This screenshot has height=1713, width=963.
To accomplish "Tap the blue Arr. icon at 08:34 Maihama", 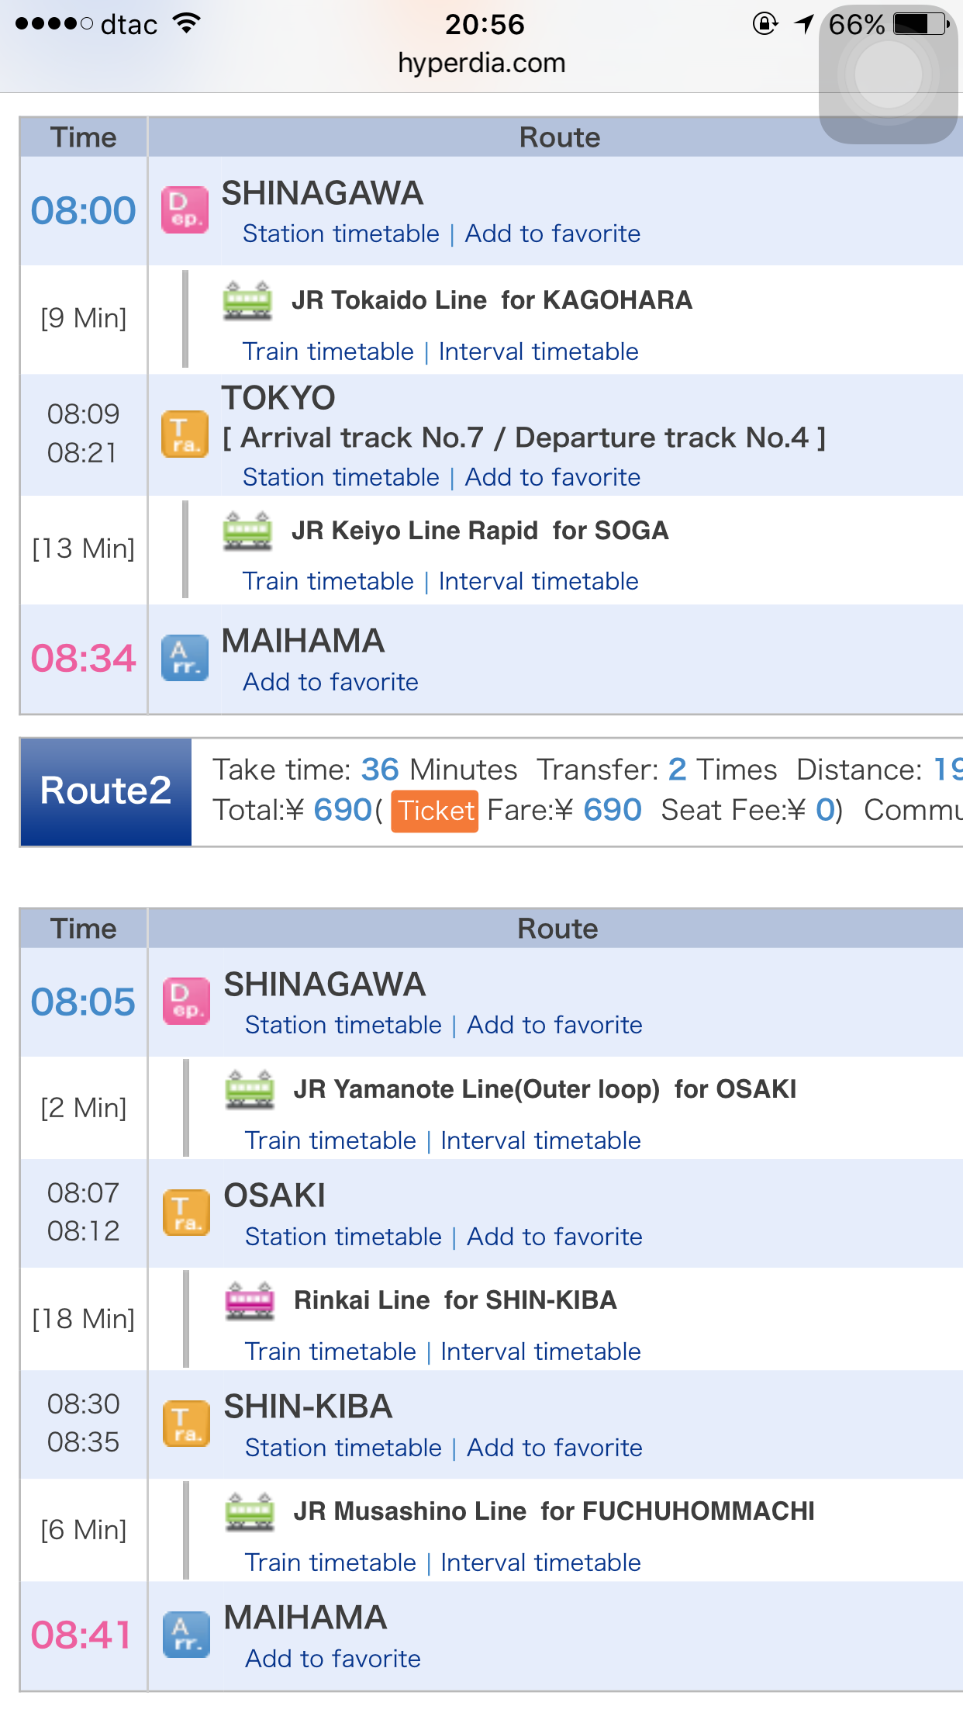I will (185, 658).
